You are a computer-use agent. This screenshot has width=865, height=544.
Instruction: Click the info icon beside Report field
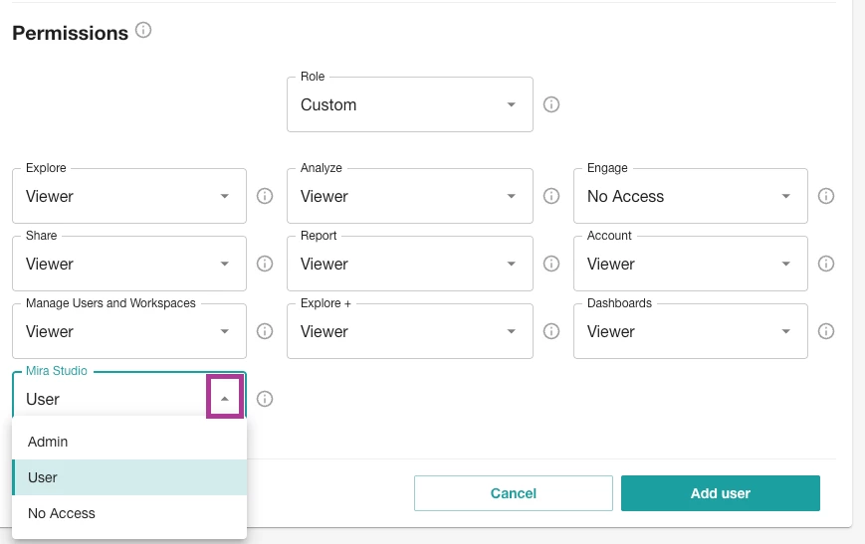[551, 264]
